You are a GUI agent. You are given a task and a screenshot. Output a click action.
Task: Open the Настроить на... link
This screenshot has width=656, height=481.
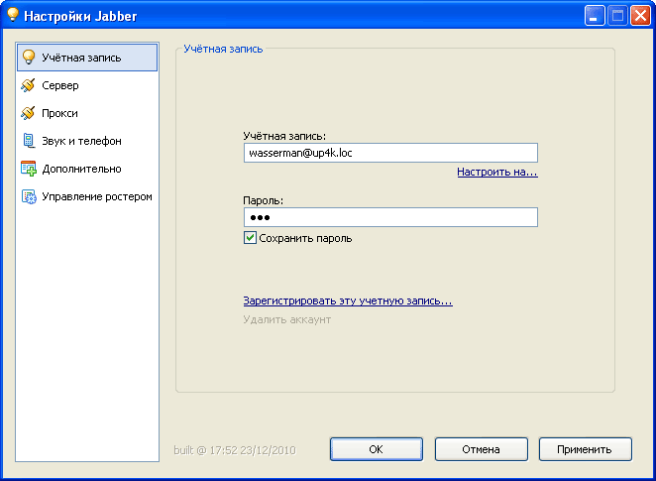coord(496,172)
